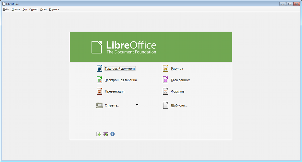
Task: Click the get templates online icon
Action: [x=98, y=134]
